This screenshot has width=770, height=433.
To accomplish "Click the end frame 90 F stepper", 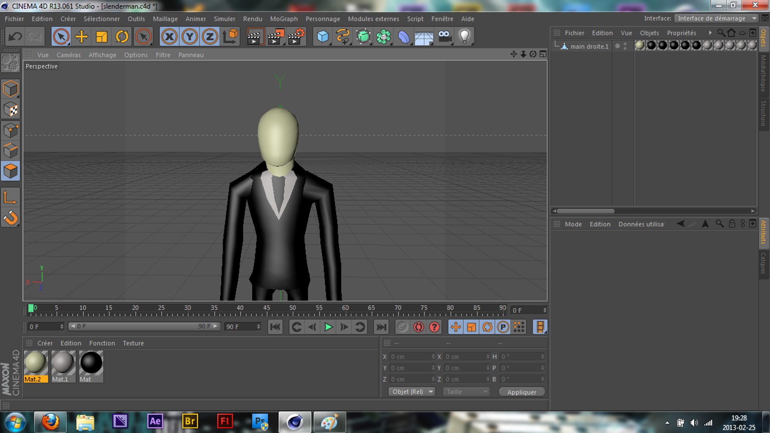I will (x=243, y=327).
